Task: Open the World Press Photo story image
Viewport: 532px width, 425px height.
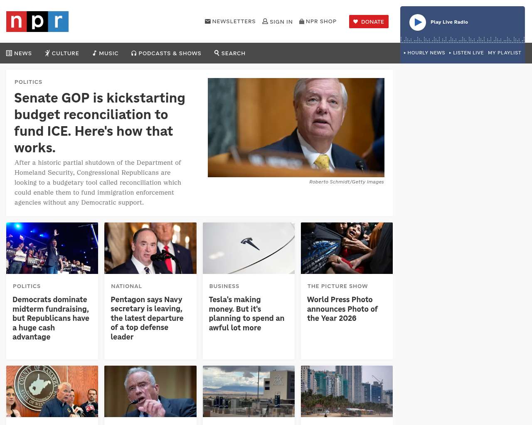Action: point(347,248)
